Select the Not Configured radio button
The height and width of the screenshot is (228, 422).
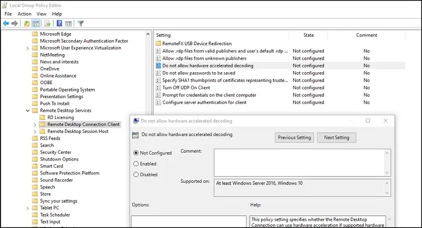click(136, 153)
